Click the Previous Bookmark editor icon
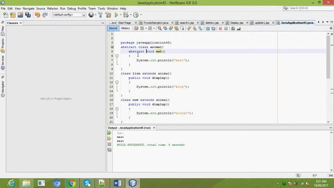Image resolution: width=334 pixels, height=188 pixels. (x=189, y=28)
